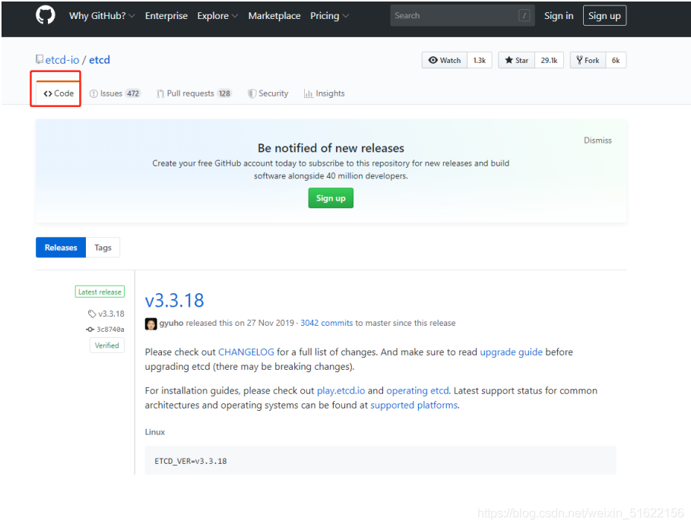
Task: Open the CHANGELOG link
Action: 246,352
